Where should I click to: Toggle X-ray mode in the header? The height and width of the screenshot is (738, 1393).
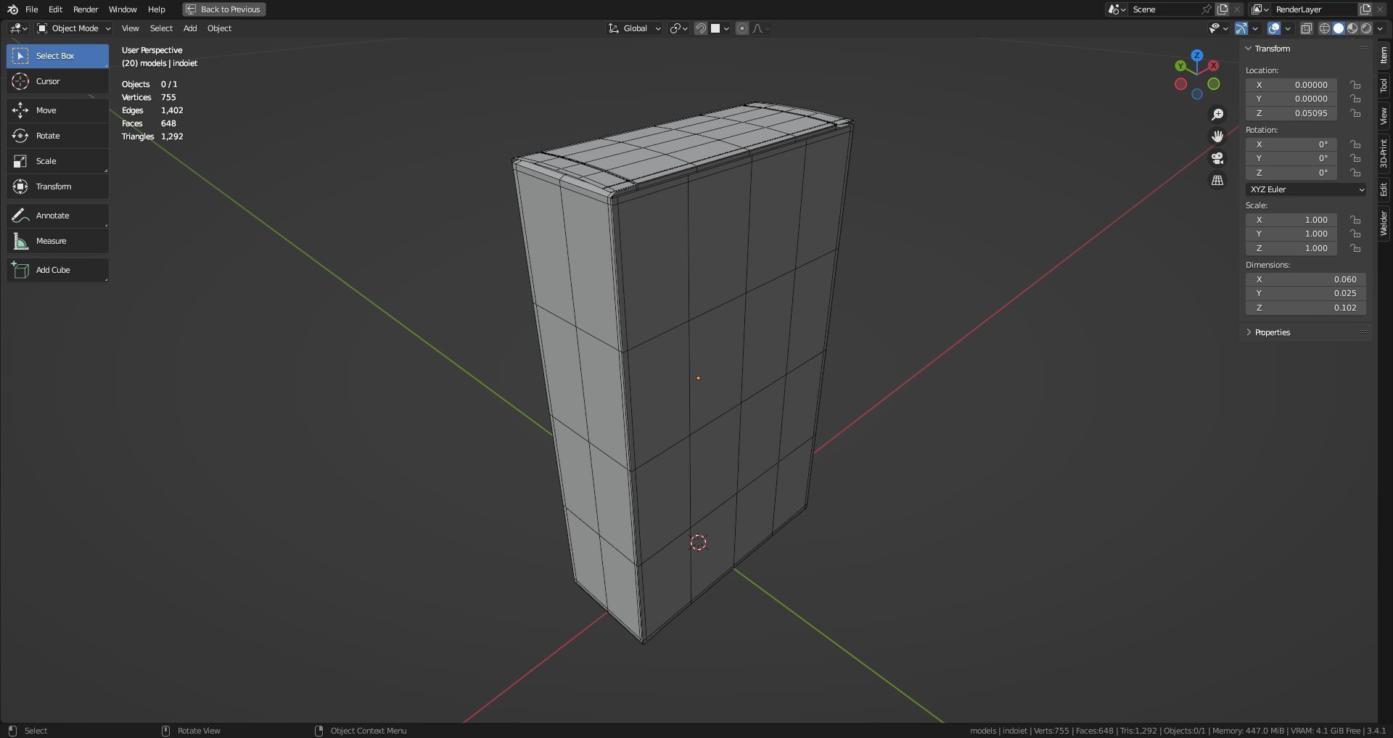(x=1306, y=28)
